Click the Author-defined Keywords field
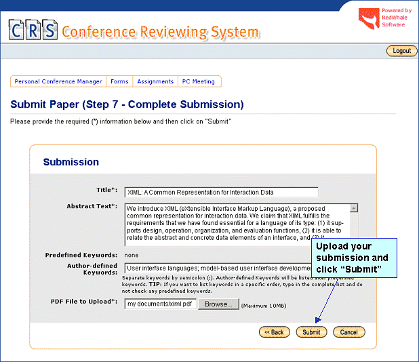Image resolution: width=419 pixels, height=362 pixels. coord(217,268)
